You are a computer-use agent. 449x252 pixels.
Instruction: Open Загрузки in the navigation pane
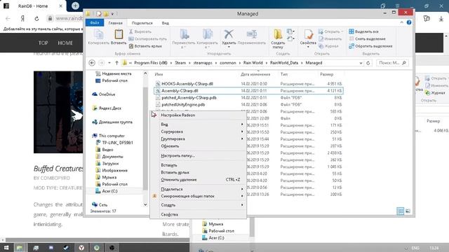click(x=107, y=163)
